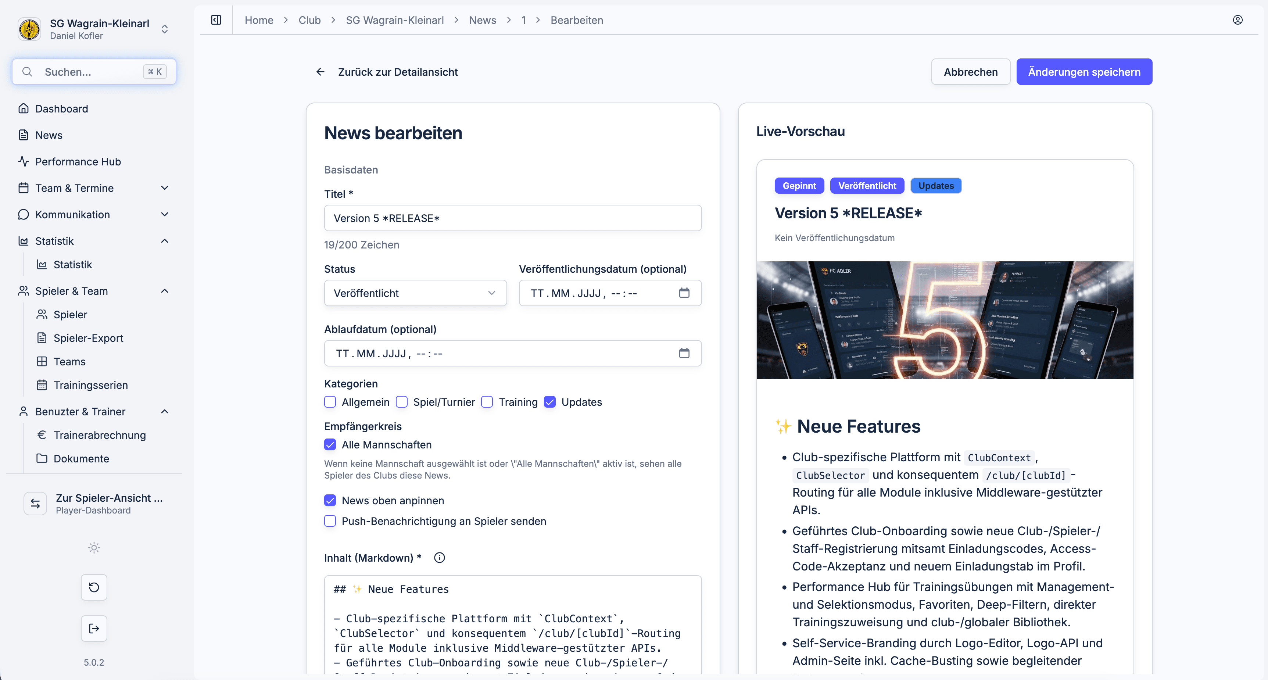Open the user account icon

(1237, 20)
